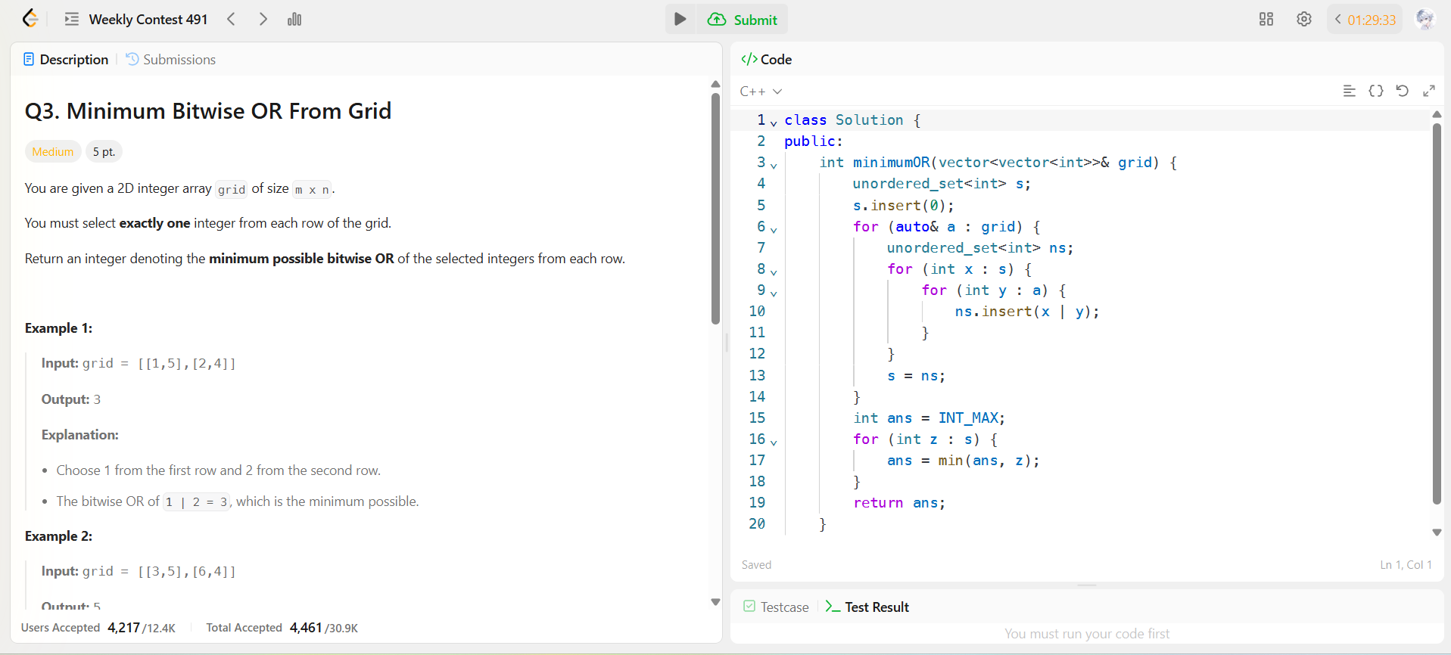1451x655 pixels.
Task: Click the description panel vertical scrollbar
Action: [715, 208]
